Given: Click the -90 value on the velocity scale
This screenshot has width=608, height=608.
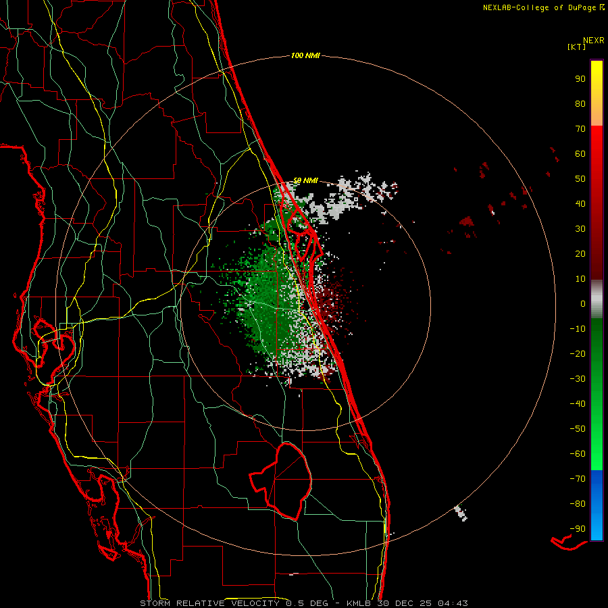Looking at the screenshot, I should (578, 529).
